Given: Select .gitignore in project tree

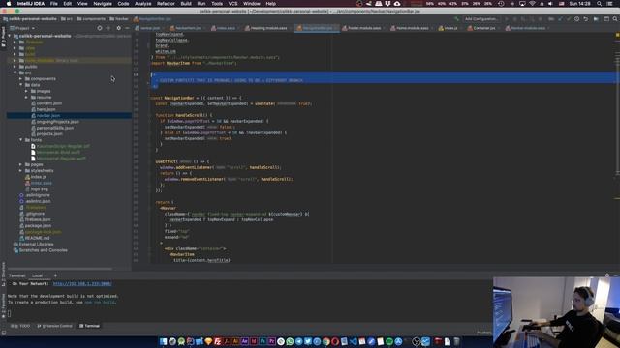Looking at the screenshot, I should tap(35, 214).
